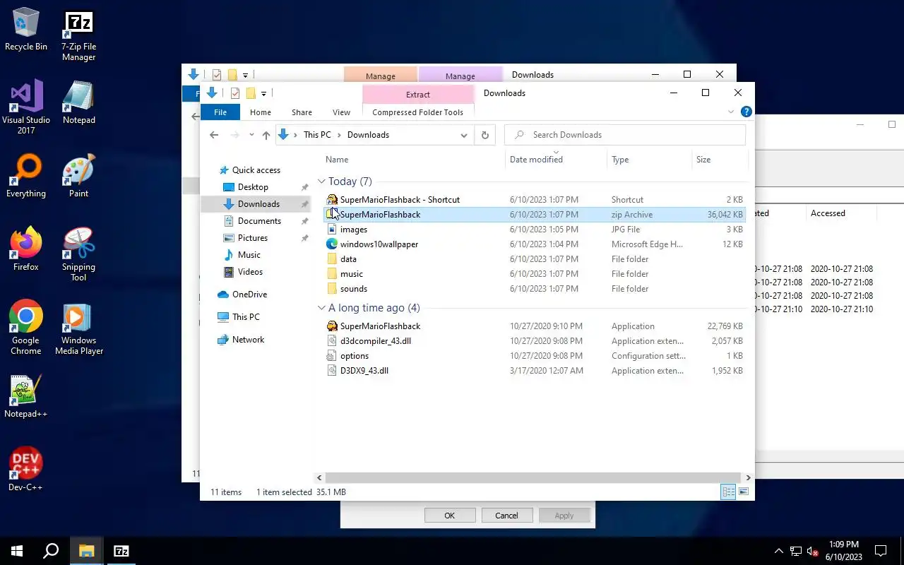
Task: Open the File ribbon tab
Action: click(x=220, y=112)
